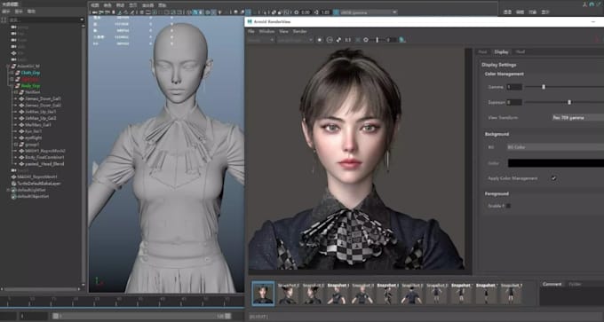Select the highlighted face close-up snapshot thumbnail

click(x=263, y=293)
